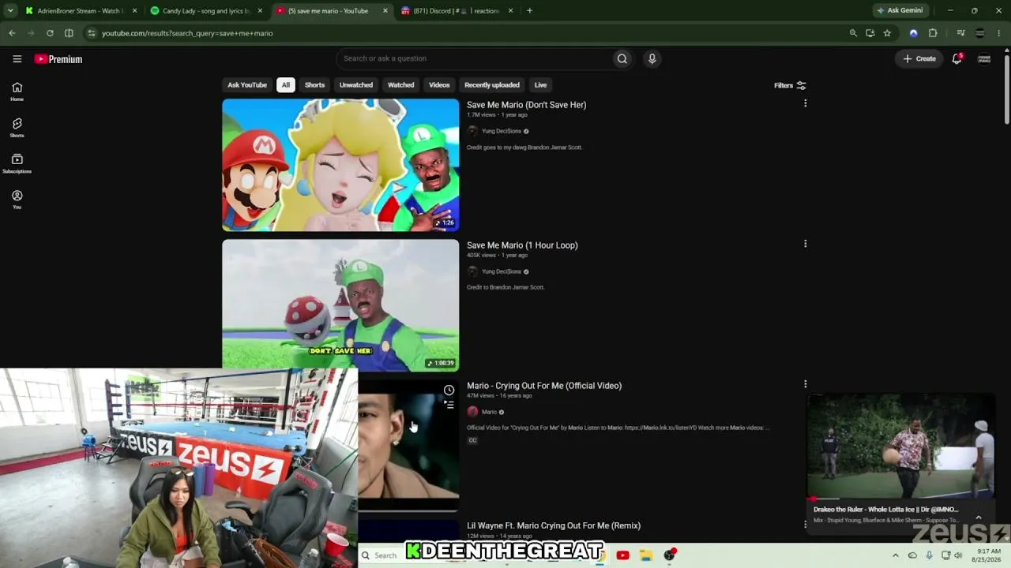This screenshot has width=1011, height=568.
Task: Bookmark this page with the star icon
Action: (x=887, y=33)
